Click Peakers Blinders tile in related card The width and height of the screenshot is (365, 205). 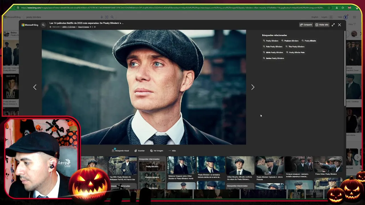(152, 177)
